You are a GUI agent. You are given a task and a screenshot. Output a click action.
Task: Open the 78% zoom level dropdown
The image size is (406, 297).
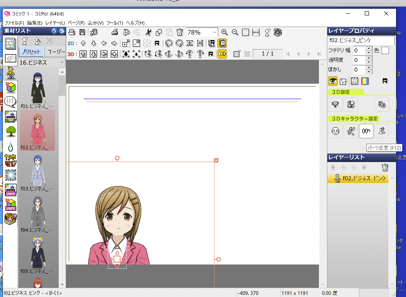pyautogui.click(x=214, y=32)
